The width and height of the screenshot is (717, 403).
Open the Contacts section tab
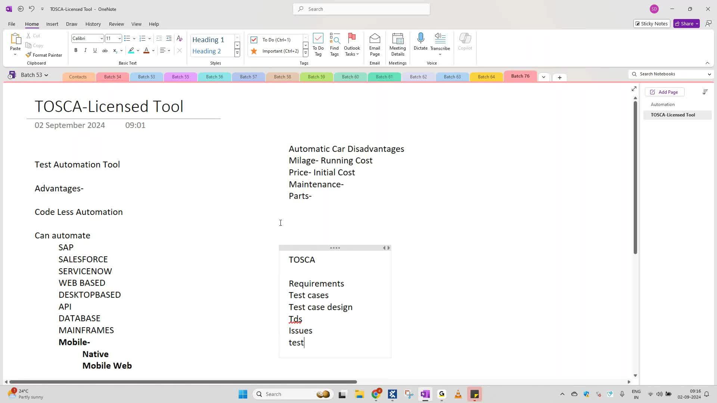[78, 77]
